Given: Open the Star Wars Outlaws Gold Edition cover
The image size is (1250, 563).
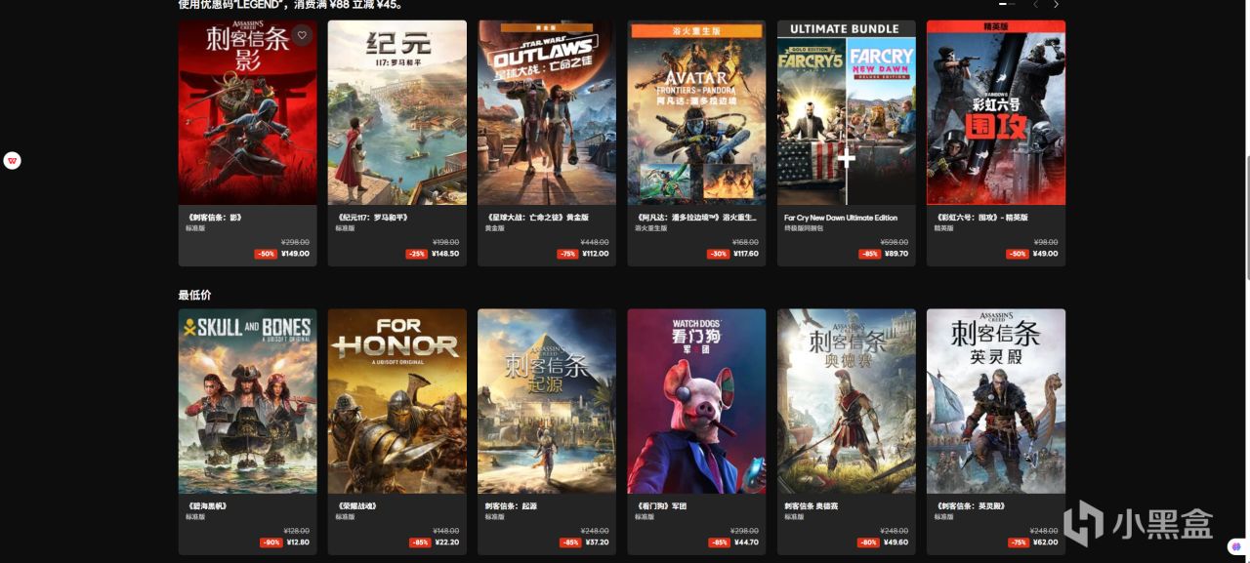Looking at the screenshot, I should 547,112.
